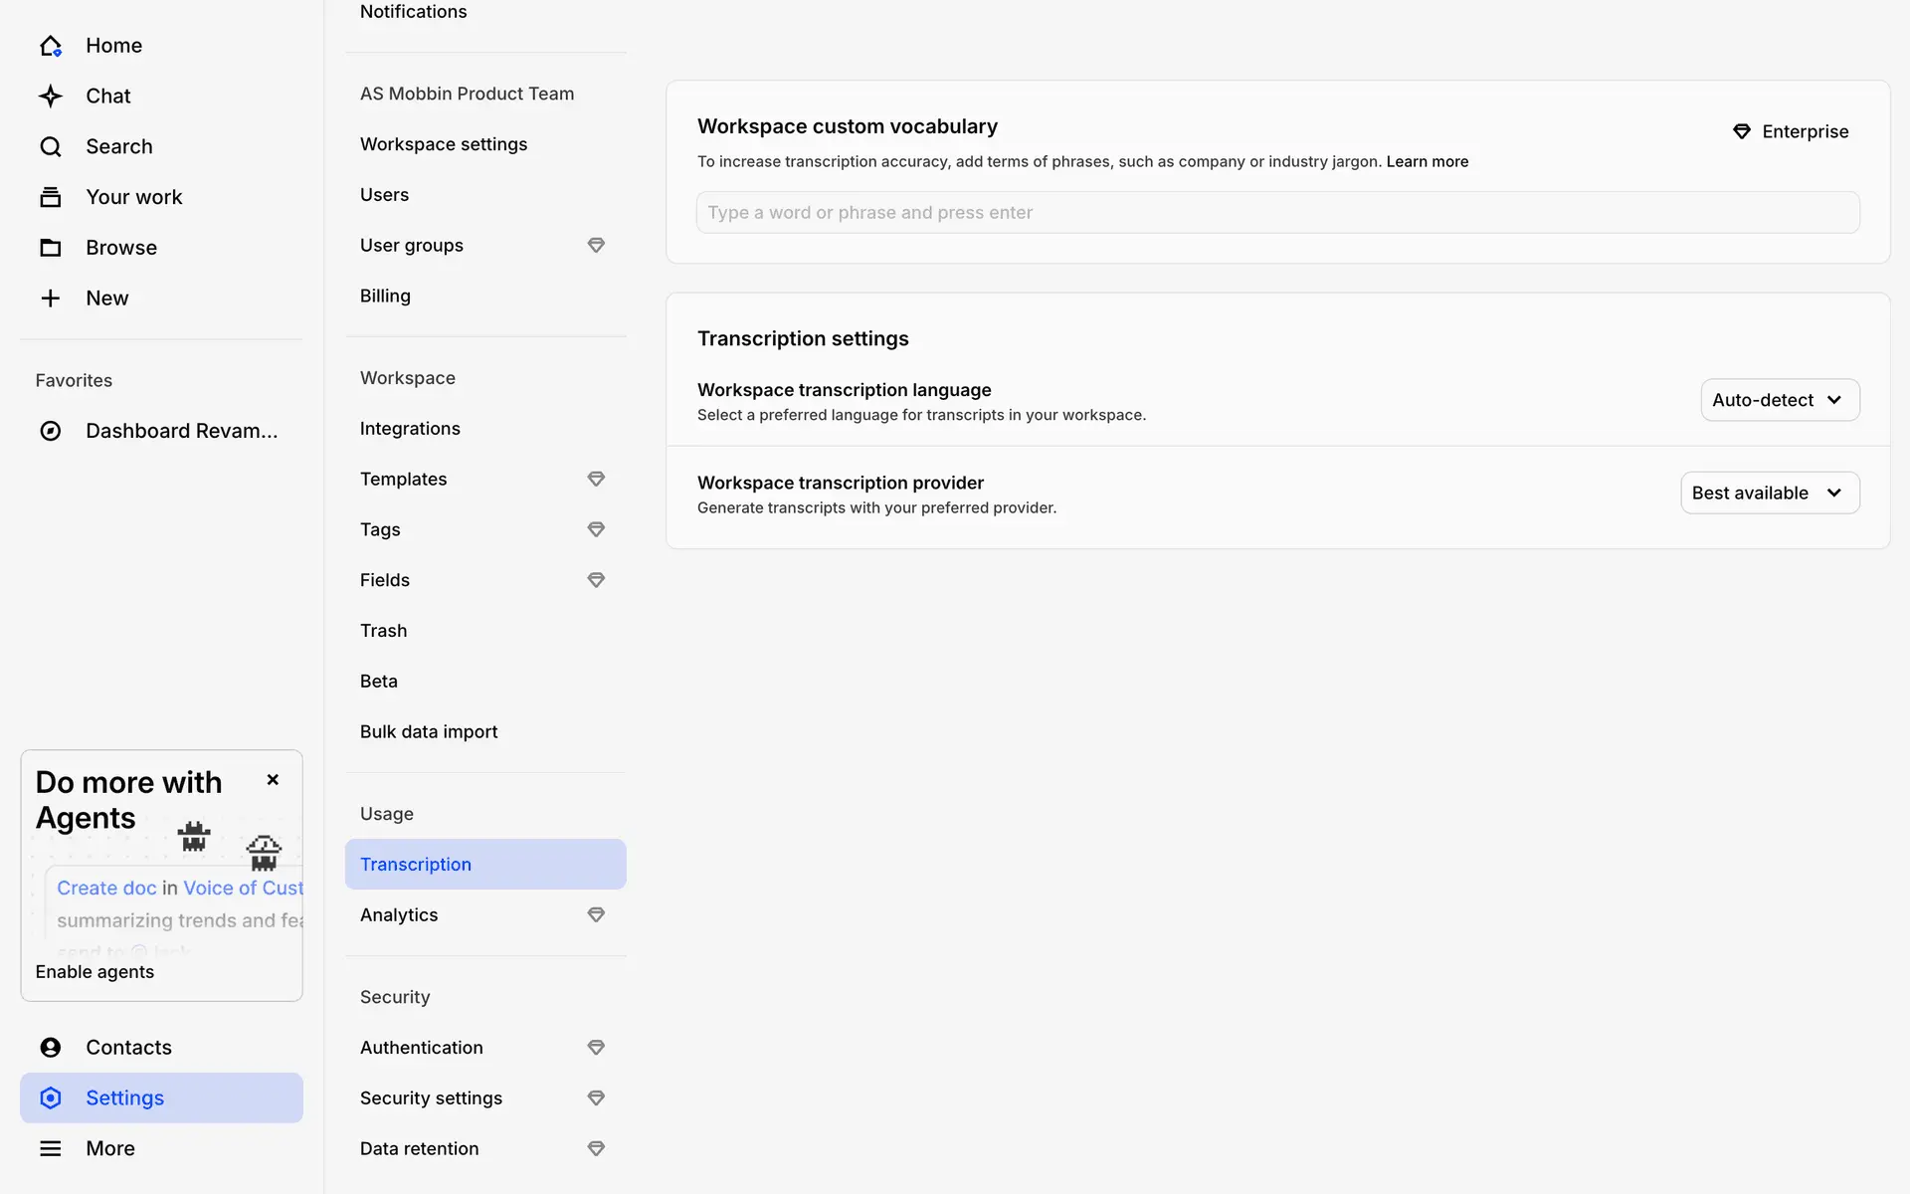This screenshot has width=1910, height=1194.
Task: Click the Home icon in sidebar
Action: point(51,46)
